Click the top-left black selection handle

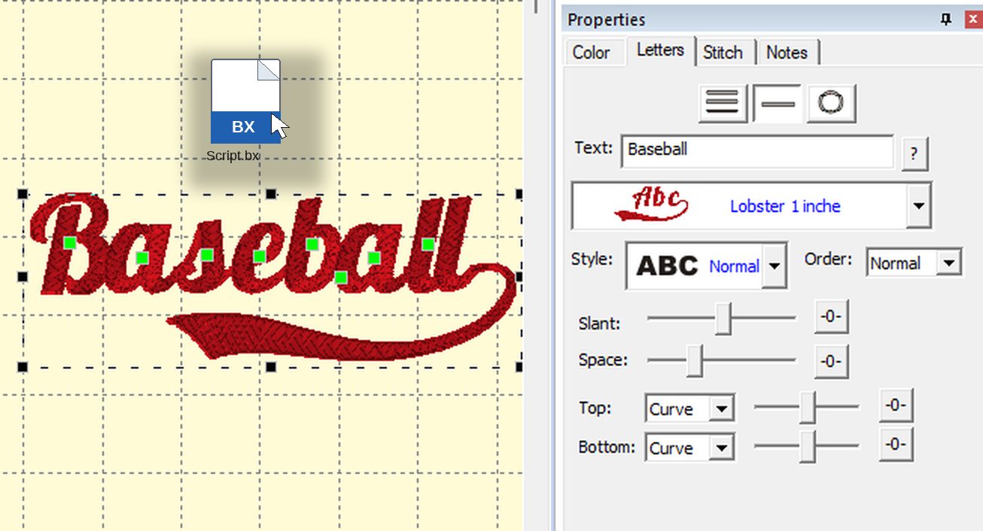(x=23, y=194)
